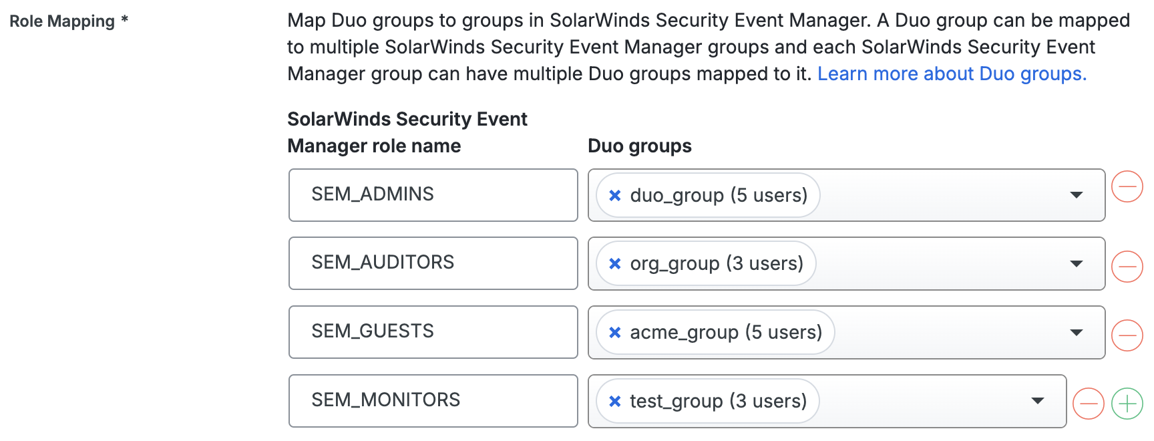Screen dimensions: 1154x441
Task: Remove acme_group tag with its x icon
Action: [x=615, y=333]
